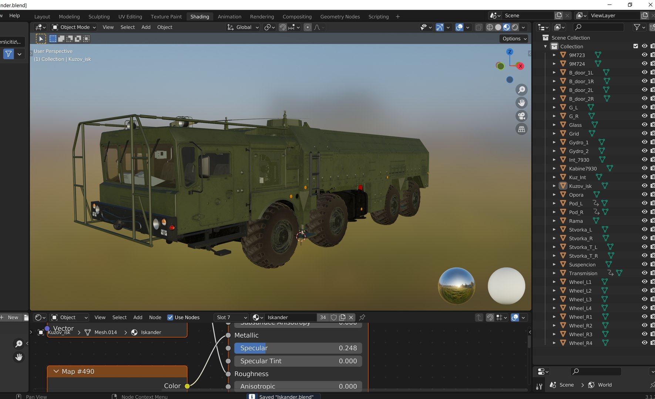Click the pin icon in the node editor header
The image size is (655, 399).
pyautogui.click(x=362, y=317)
